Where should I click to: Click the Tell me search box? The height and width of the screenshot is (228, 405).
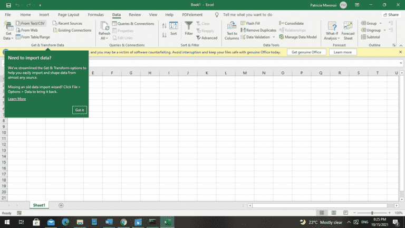247,15
